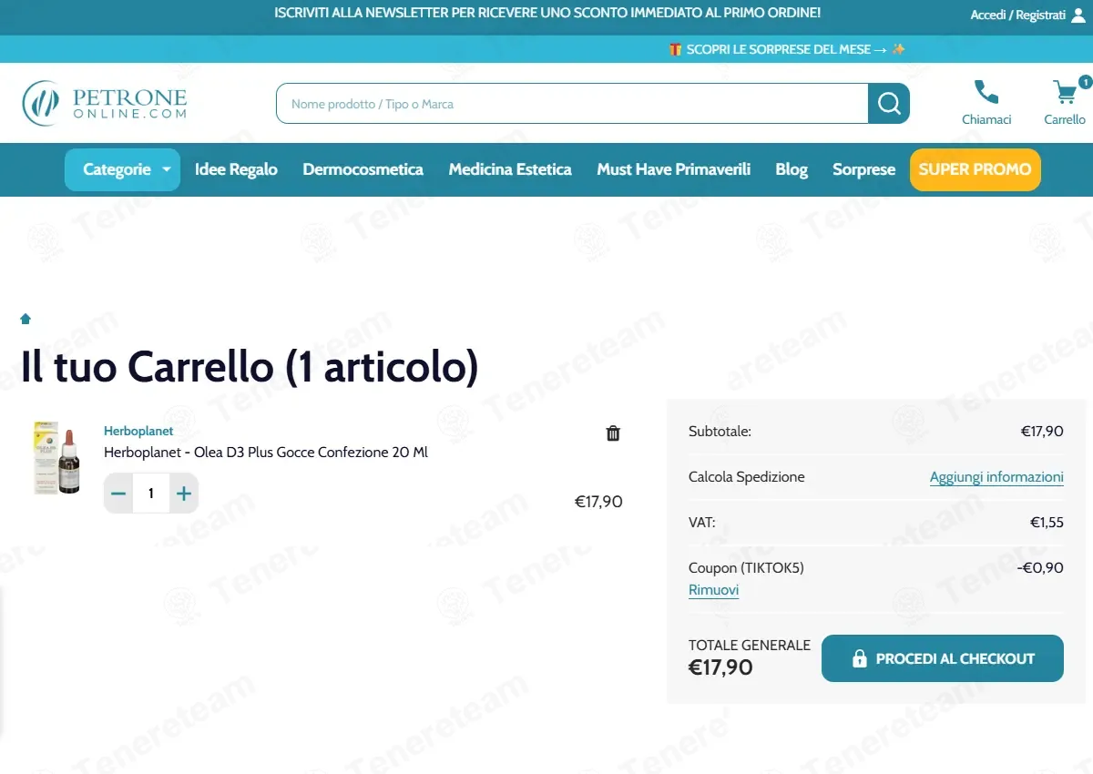The width and height of the screenshot is (1093, 774).
Task: Open the Sorprese menu item
Action: point(864,169)
